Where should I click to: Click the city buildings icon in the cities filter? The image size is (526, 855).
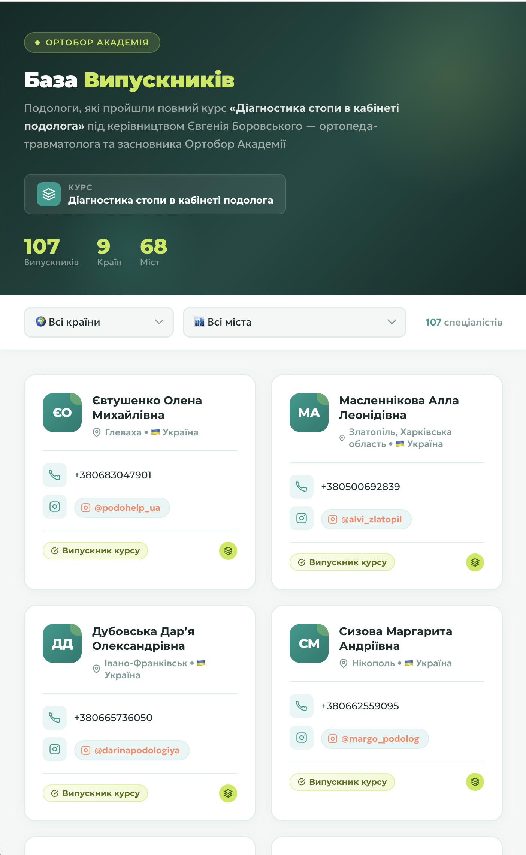tap(199, 321)
